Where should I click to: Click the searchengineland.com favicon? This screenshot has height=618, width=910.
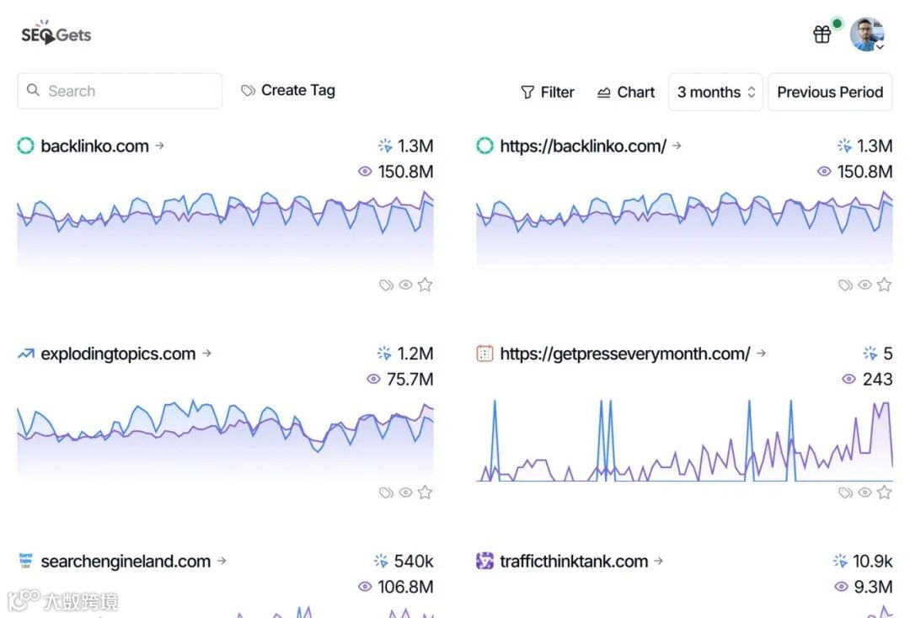pyautogui.click(x=25, y=561)
